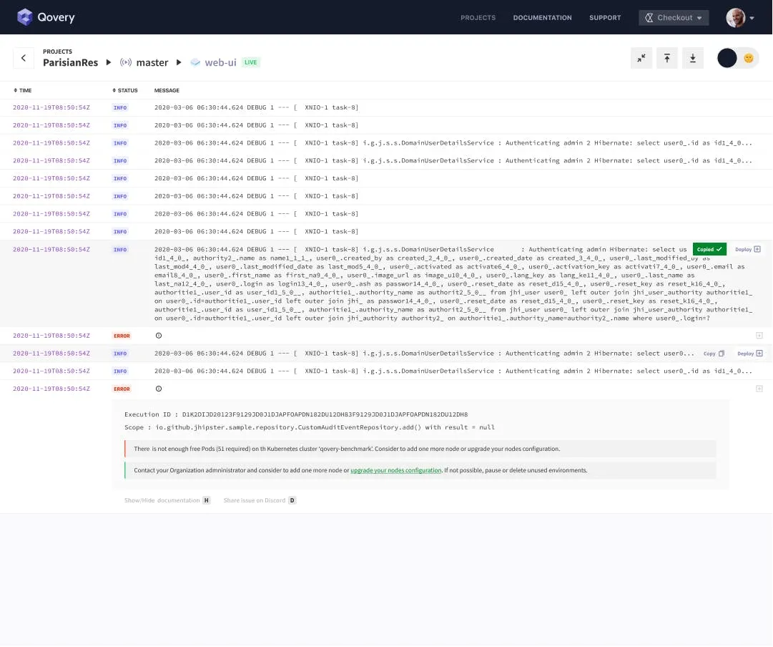Screen dimensions: 773x647
Task: Select the Execution ID line
Action: [x=296, y=415]
